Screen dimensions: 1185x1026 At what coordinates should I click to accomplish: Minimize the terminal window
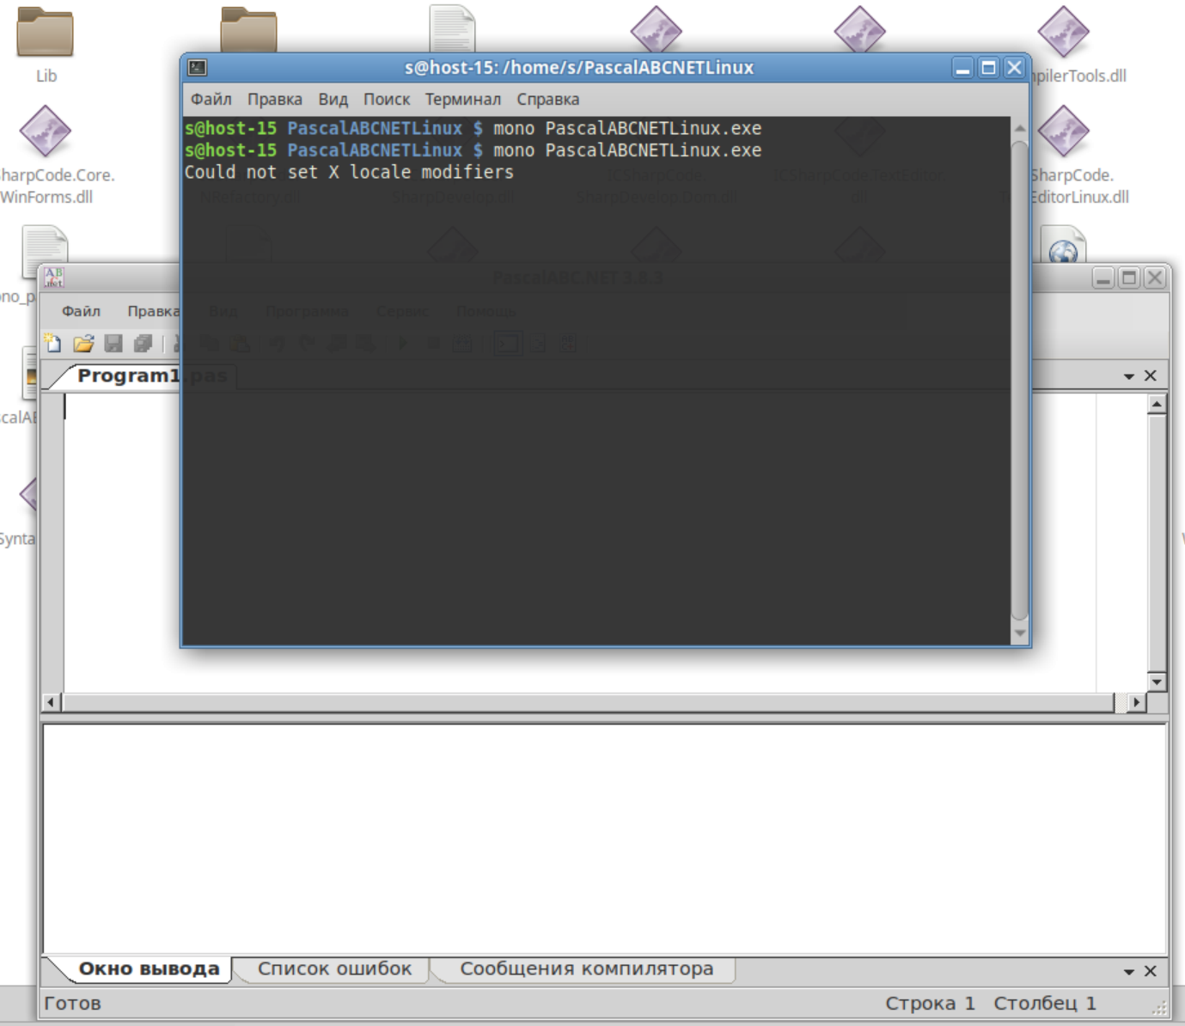(x=963, y=68)
